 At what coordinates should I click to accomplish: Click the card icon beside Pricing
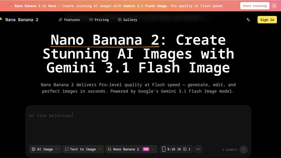tap(91, 20)
